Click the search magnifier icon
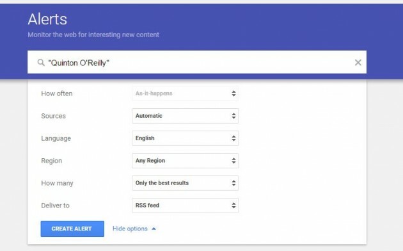The width and height of the screenshot is (403, 251). pos(41,62)
